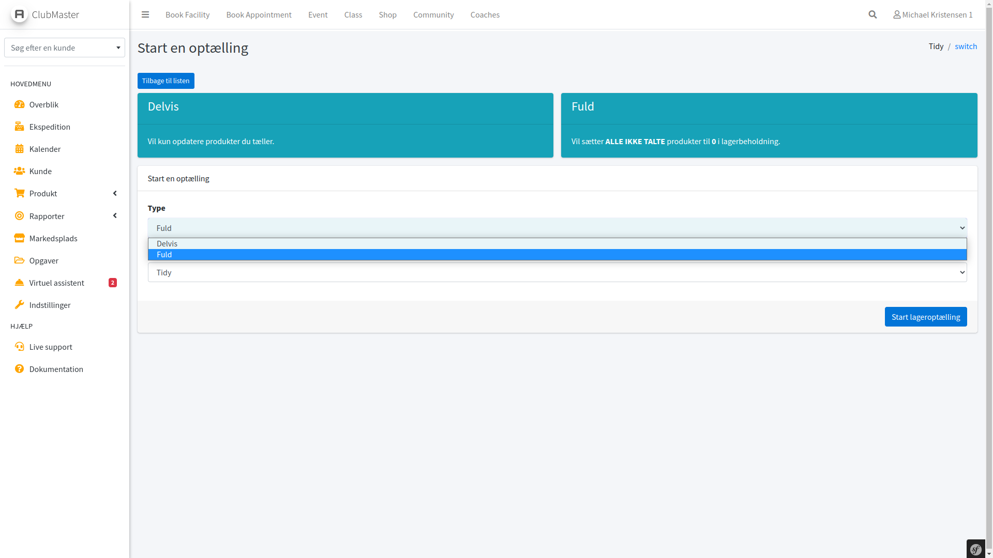The width and height of the screenshot is (993, 558).
Task: Open Live support headset icon
Action: click(19, 347)
